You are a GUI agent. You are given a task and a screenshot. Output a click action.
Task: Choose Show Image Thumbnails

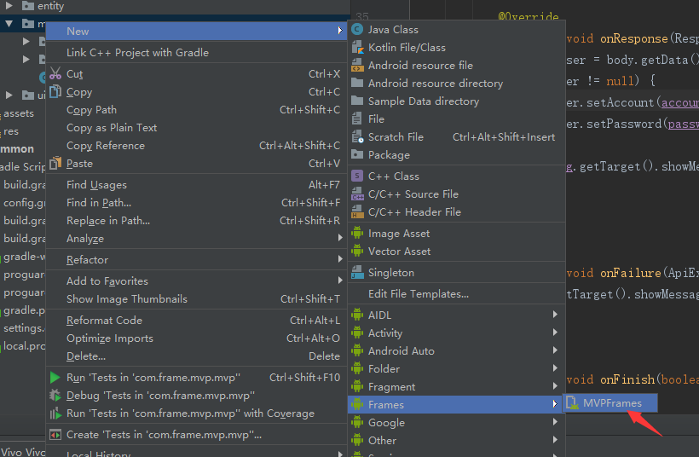click(196, 299)
